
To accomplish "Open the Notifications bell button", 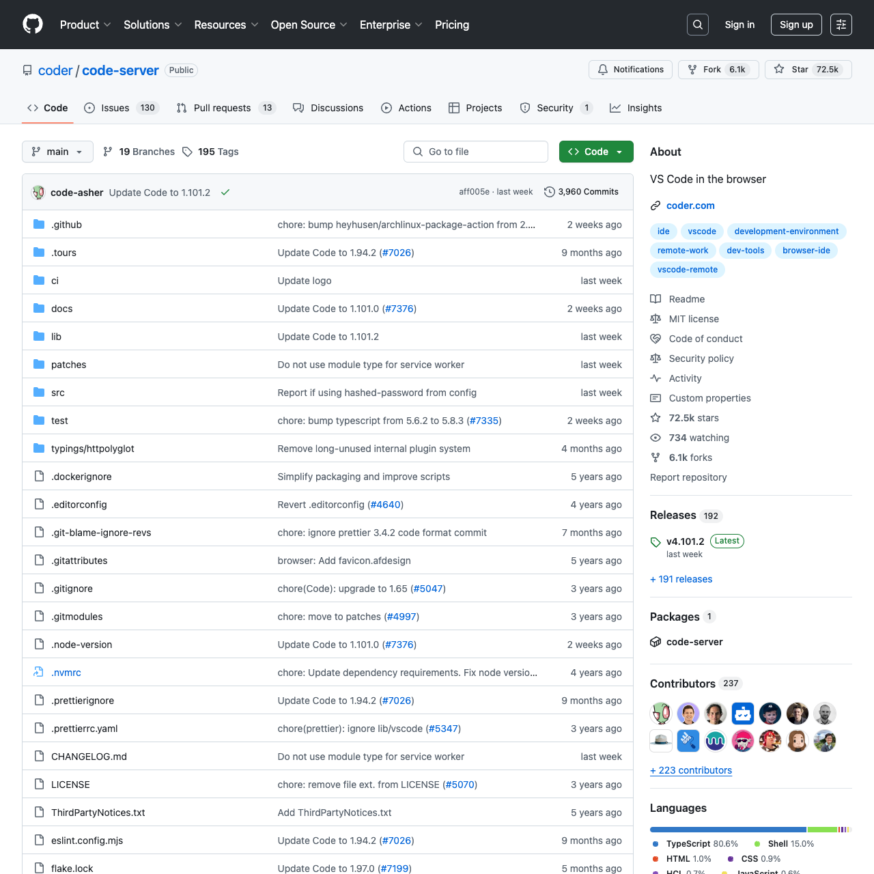I will pyautogui.click(x=630, y=70).
